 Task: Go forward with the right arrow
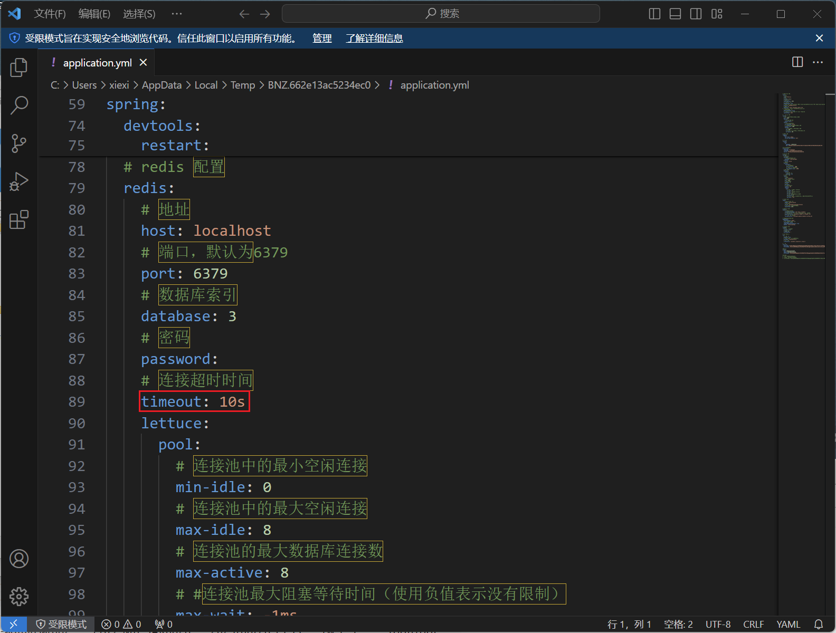(265, 14)
